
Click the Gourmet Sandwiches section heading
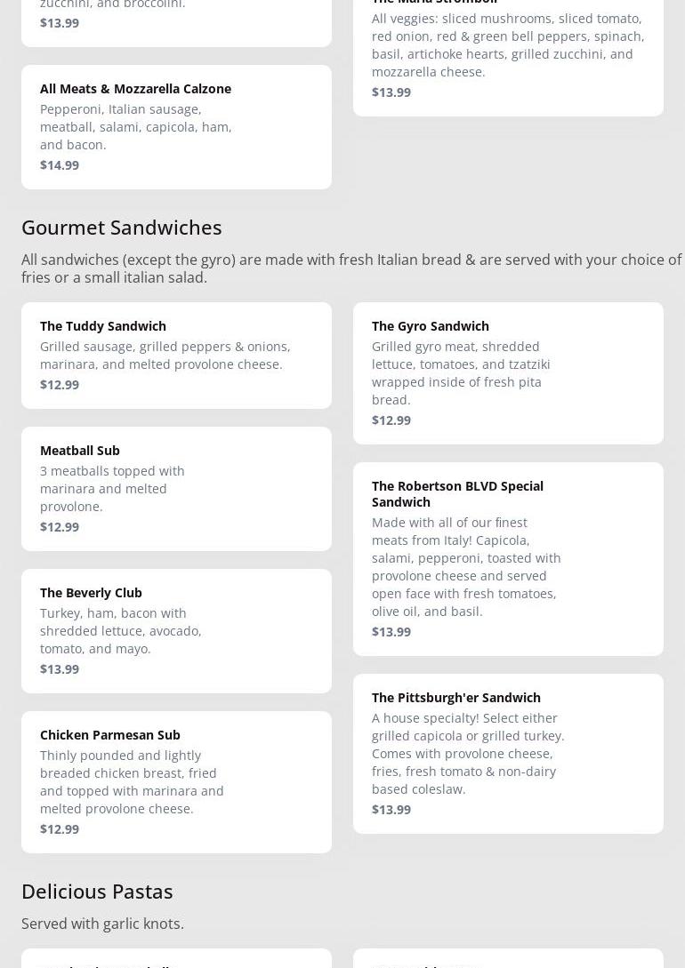[122, 228]
